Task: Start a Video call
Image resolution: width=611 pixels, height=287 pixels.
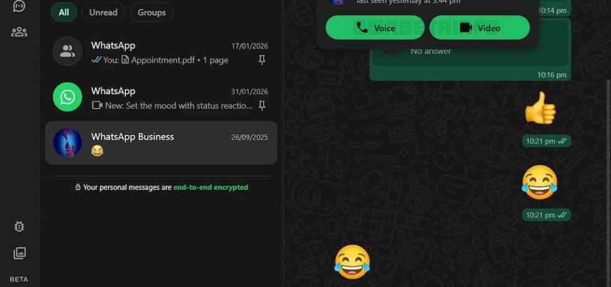Action: point(479,27)
